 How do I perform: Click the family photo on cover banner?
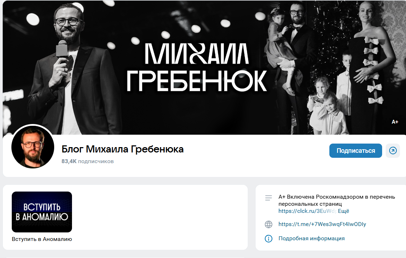click(x=332, y=68)
